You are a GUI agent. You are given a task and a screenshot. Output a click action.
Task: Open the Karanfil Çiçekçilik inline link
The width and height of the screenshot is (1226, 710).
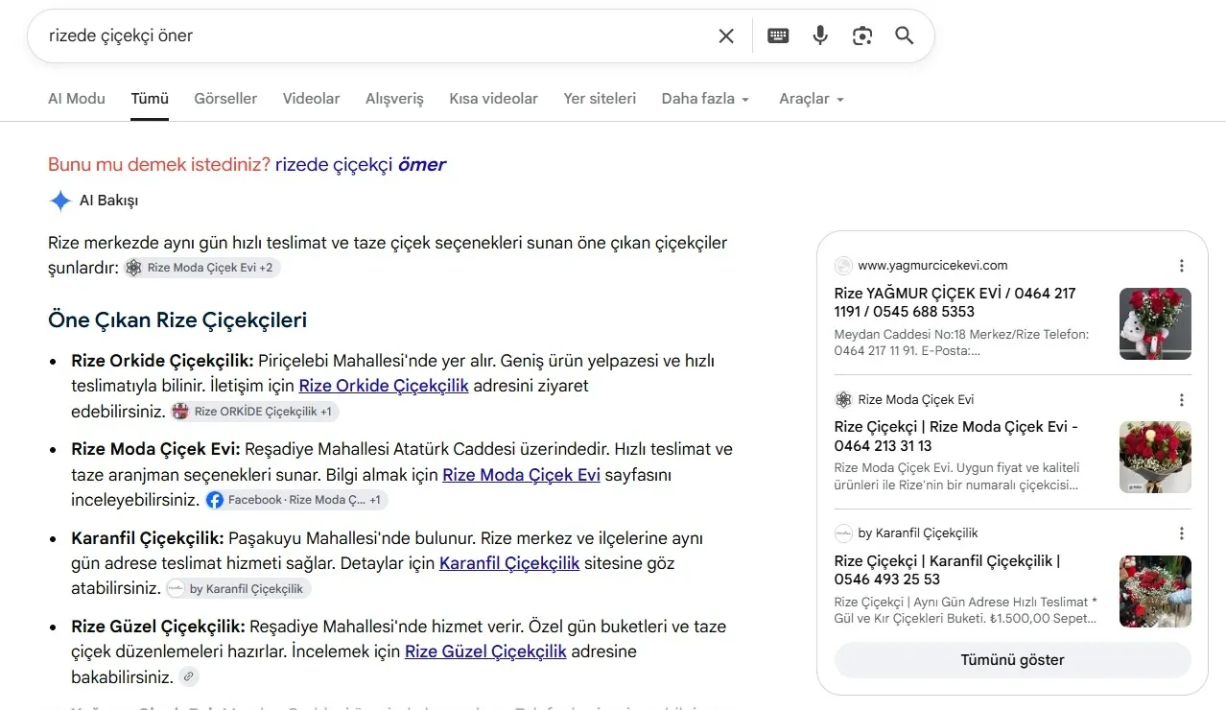pos(509,562)
